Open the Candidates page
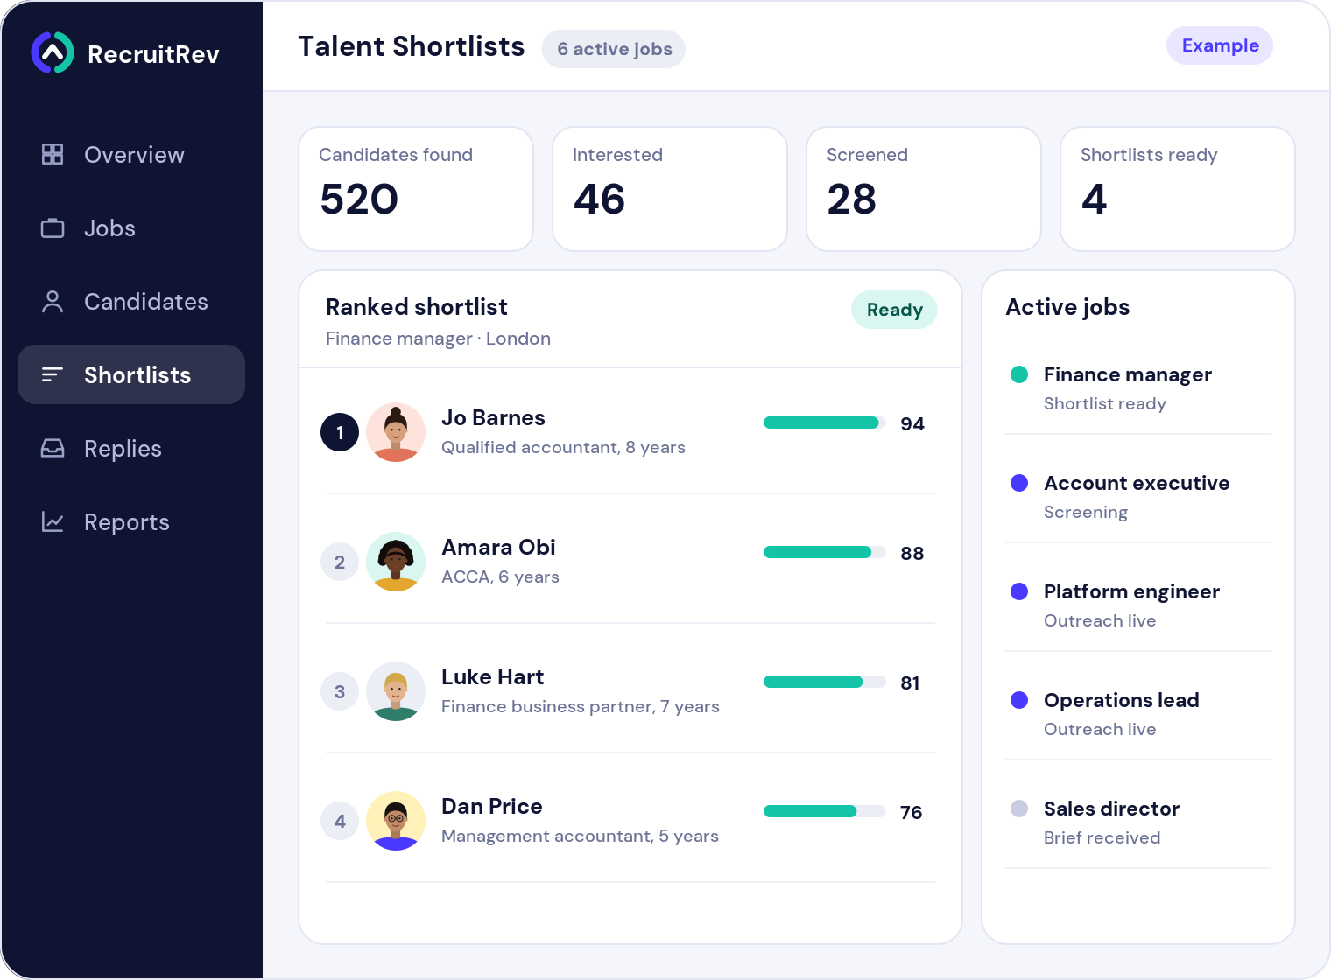The image size is (1331, 980). pyautogui.click(x=131, y=302)
